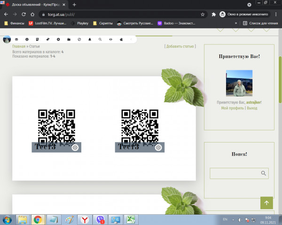Open the page/news icon in admin bar
Screen dimensions: 282x225
[x=38, y=39]
